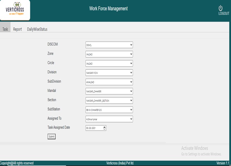Expand the Division dropdown showing NAVSARI R DIV
The image size is (231, 166).
tap(109, 73)
